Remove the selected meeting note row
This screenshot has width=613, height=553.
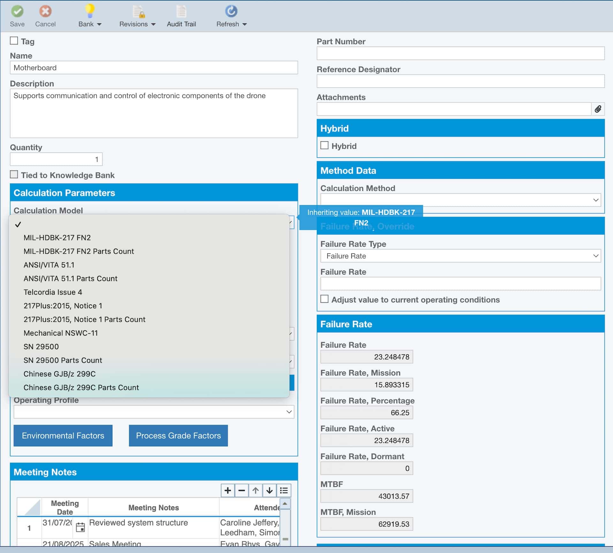point(242,490)
